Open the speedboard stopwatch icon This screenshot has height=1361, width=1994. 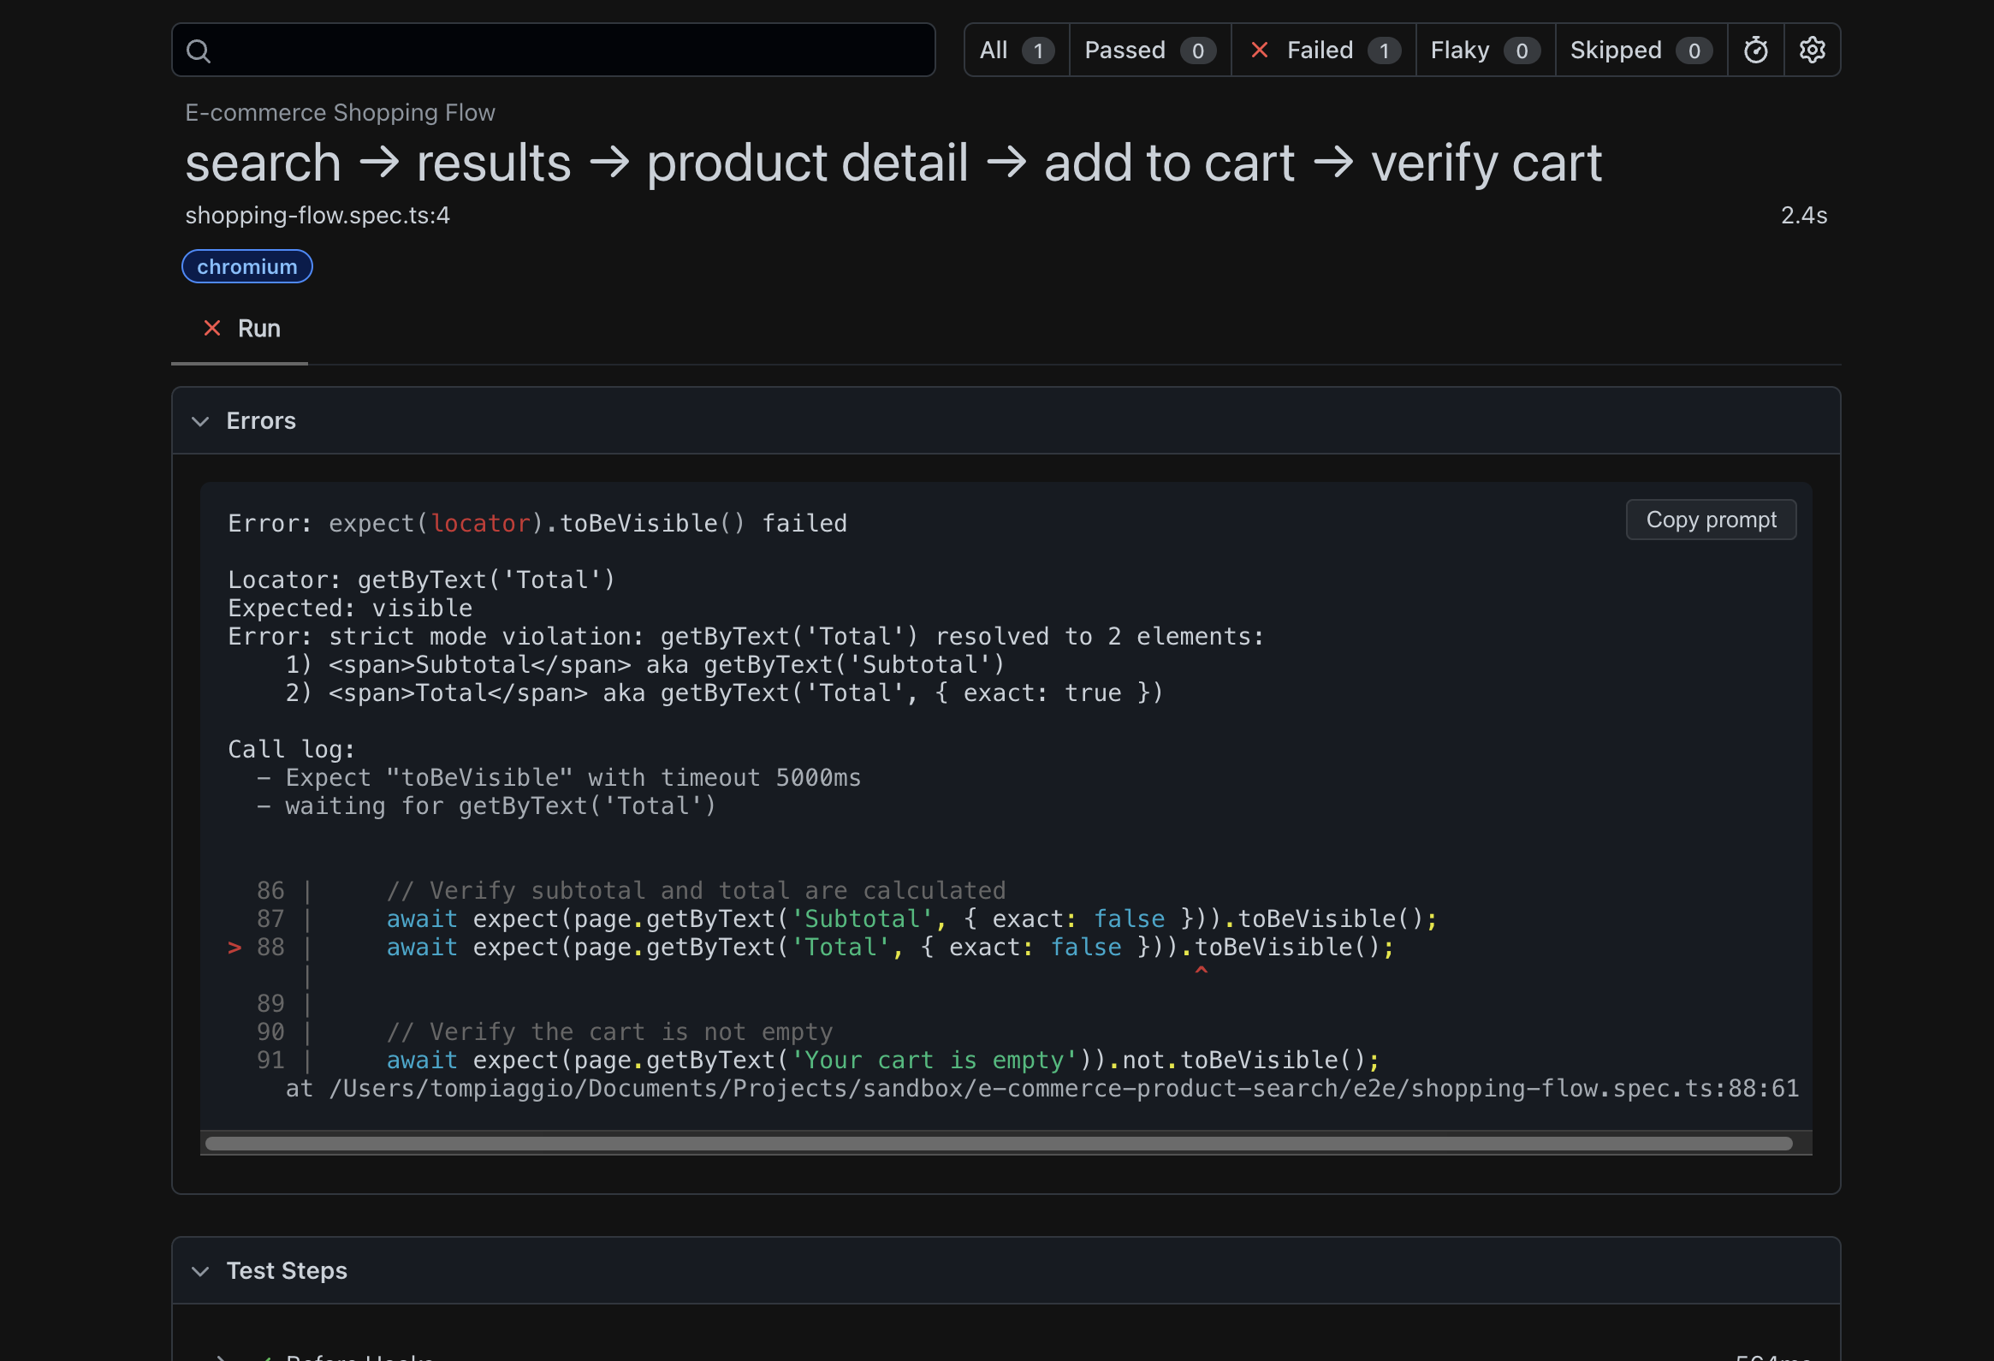click(1755, 50)
